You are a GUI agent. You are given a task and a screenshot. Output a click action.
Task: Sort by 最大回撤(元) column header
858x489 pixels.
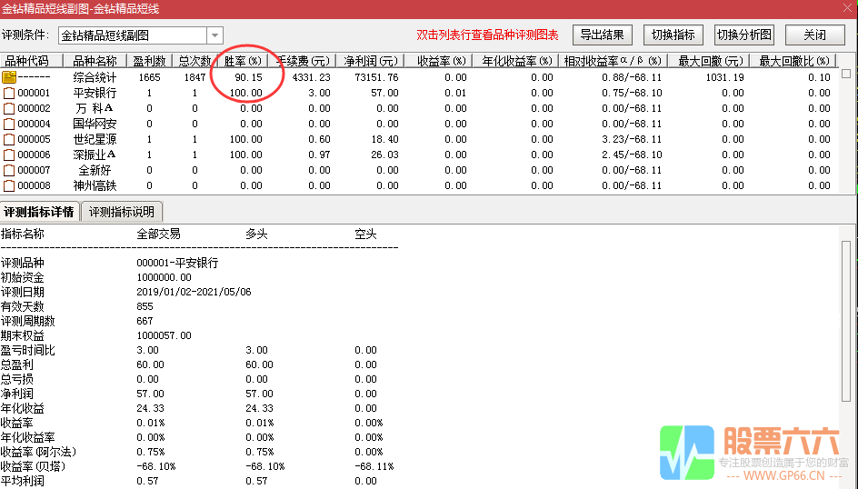tap(707, 61)
